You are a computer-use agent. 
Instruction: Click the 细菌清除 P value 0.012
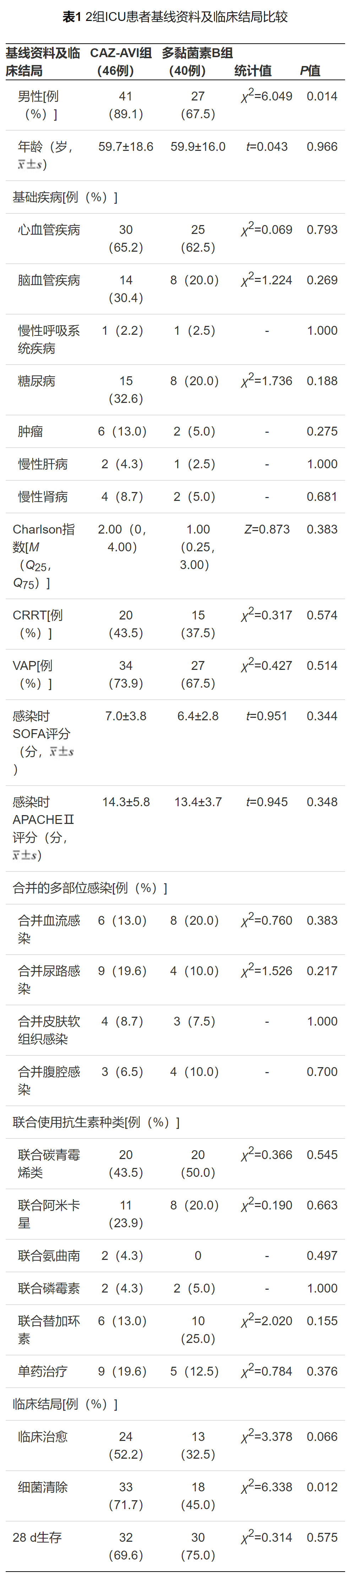(322, 1487)
